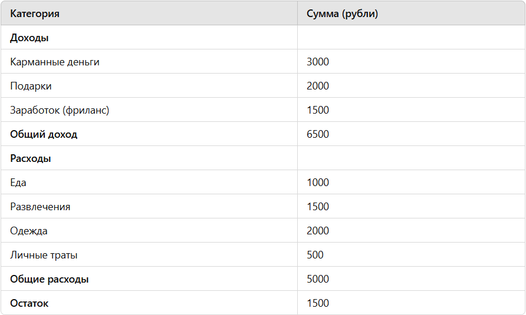
Task: Click the Категория column header
Action: [x=35, y=14]
